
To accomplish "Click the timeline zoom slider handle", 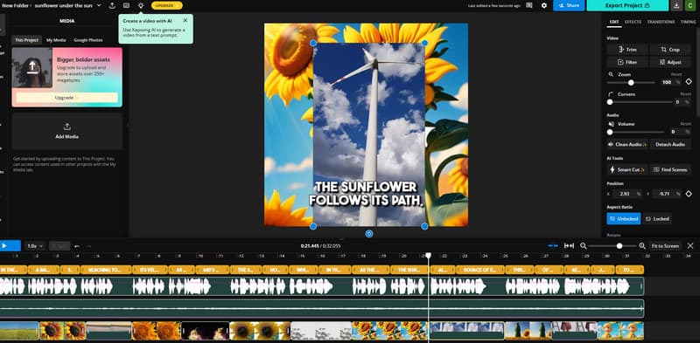I will tap(619, 246).
